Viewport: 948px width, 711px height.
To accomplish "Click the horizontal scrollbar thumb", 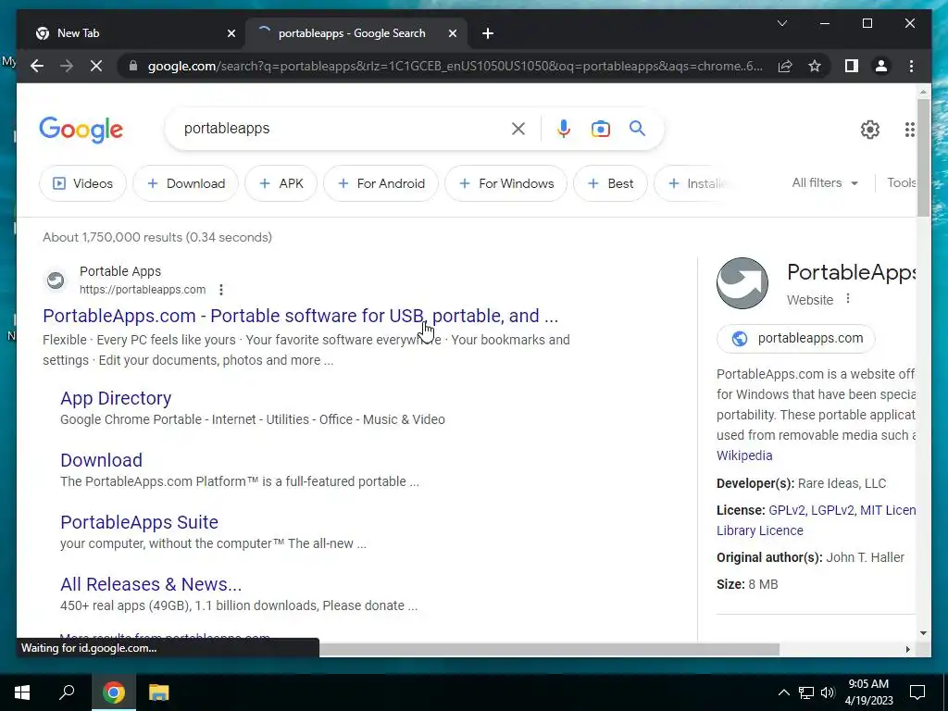I will pos(549,649).
